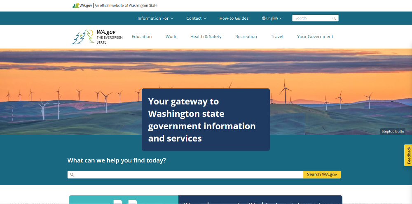Click the Search WA.gov button

coord(322,175)
